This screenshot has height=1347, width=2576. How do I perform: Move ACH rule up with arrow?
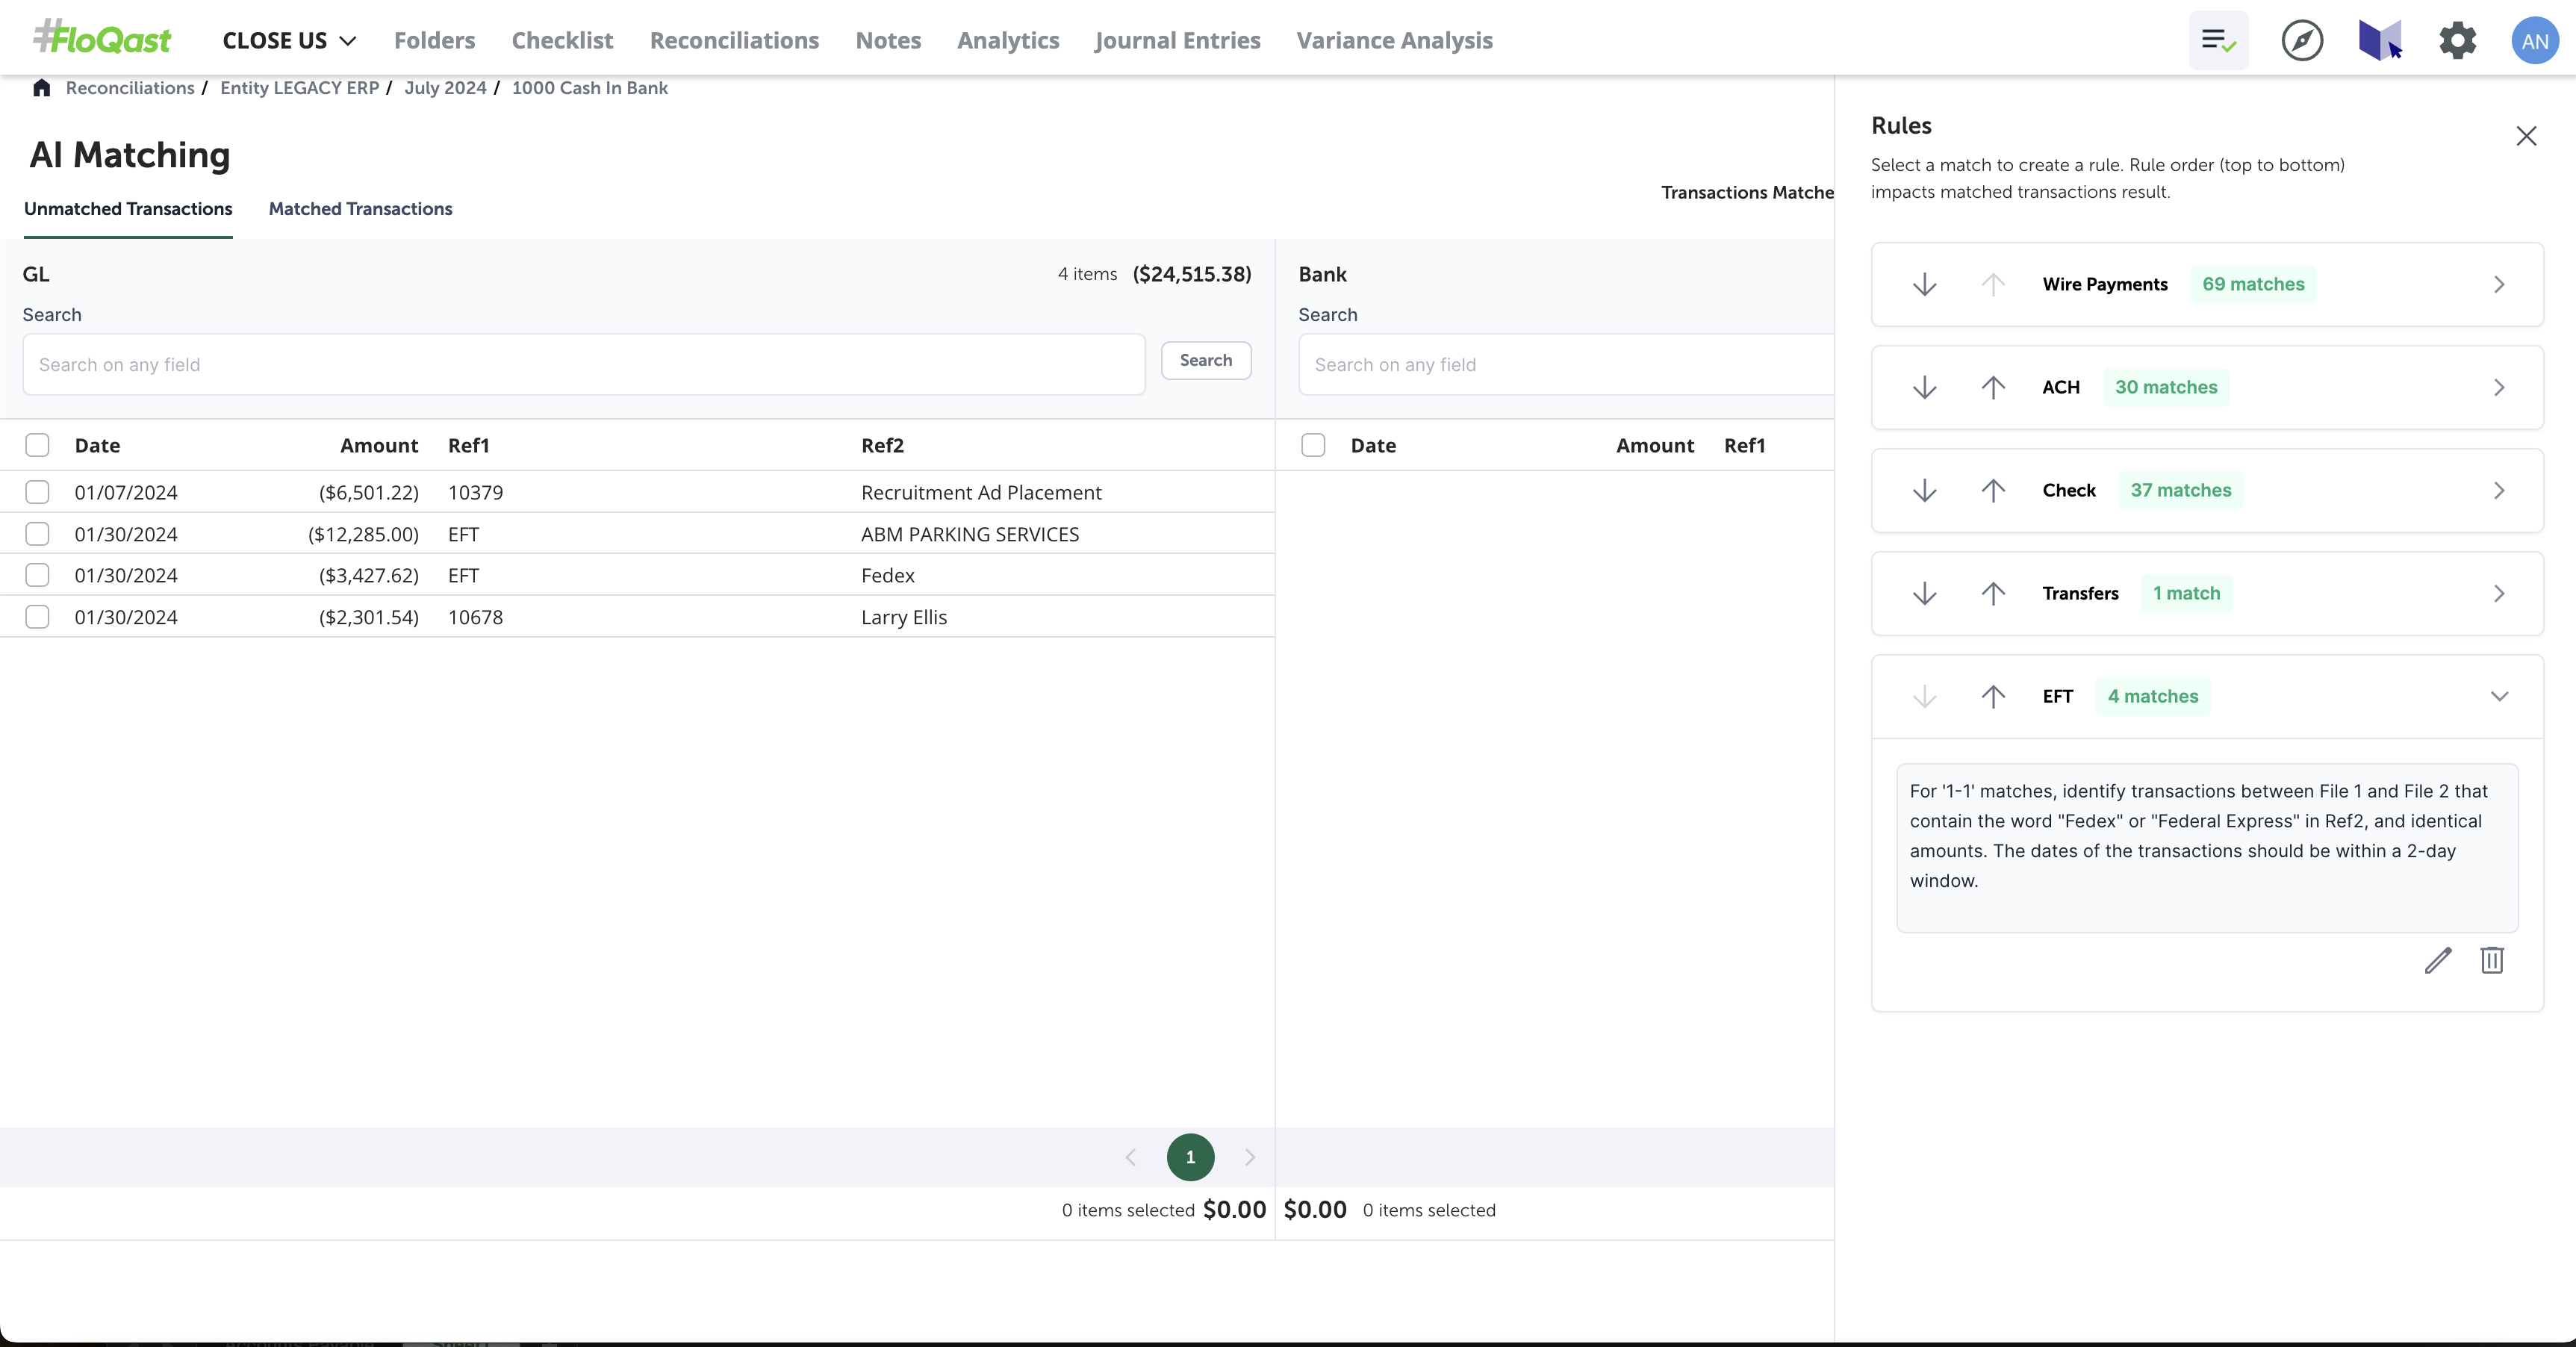pos(1992,388)
